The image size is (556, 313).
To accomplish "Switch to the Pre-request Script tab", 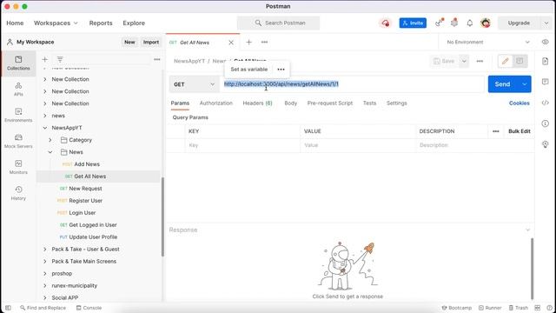I will click(x=330, y=103).
